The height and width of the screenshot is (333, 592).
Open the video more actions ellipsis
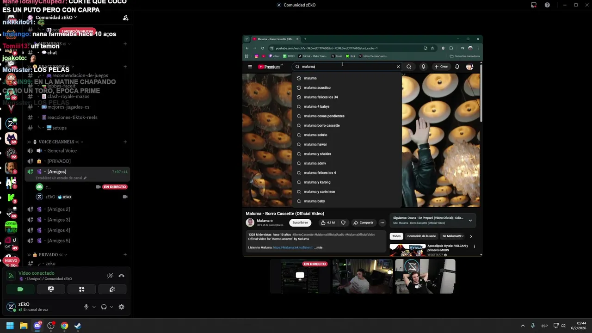(x=382, y=222)
